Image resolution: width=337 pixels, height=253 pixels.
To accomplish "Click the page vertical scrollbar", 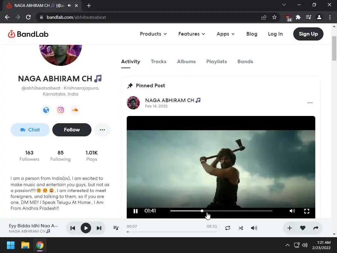I will point(334,48).
